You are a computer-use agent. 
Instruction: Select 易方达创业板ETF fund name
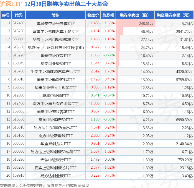pos(55,176)
